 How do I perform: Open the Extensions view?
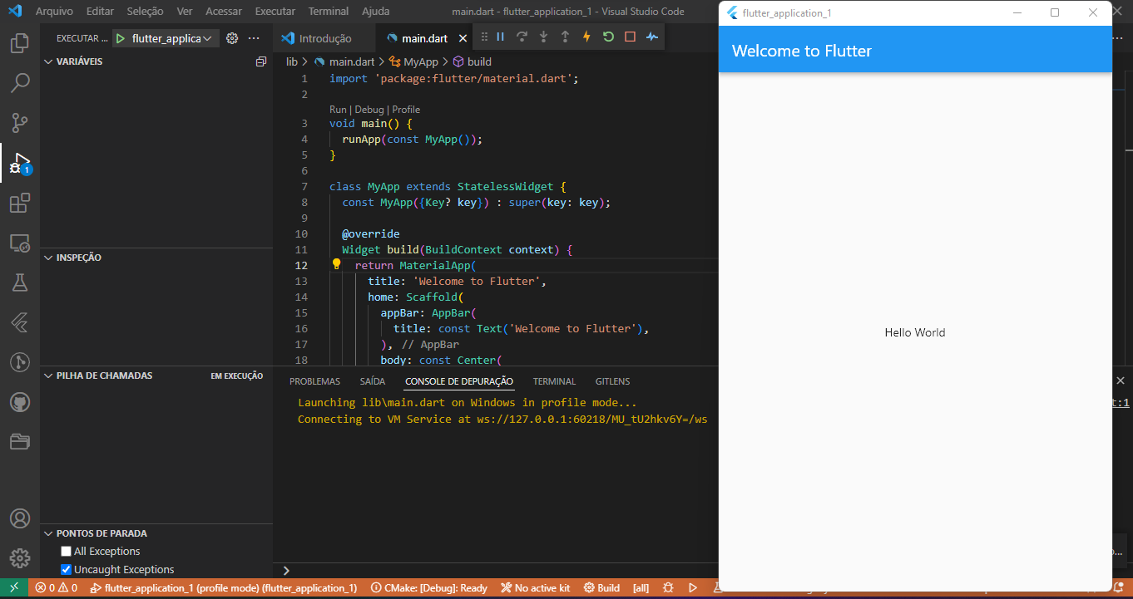(x=20, y=204)
